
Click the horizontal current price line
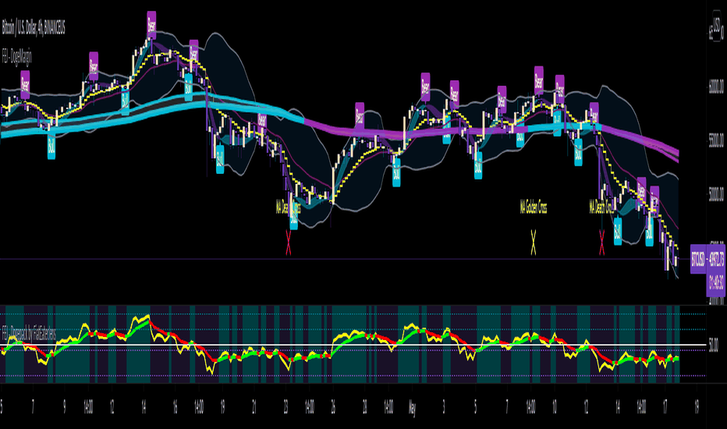[x=344, y=259]
